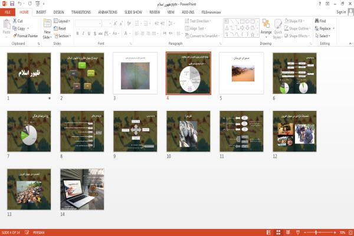Image resolution: width=354 pixels, height=236 pixels.
Task: Toggle align left paragraph
Action: coord(137,34)
